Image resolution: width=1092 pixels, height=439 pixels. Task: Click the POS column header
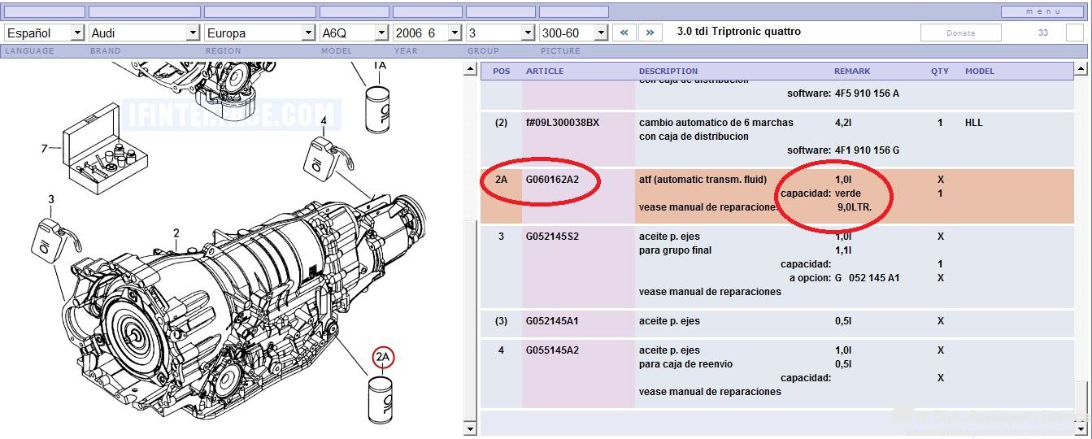click(x=502, y=71)
